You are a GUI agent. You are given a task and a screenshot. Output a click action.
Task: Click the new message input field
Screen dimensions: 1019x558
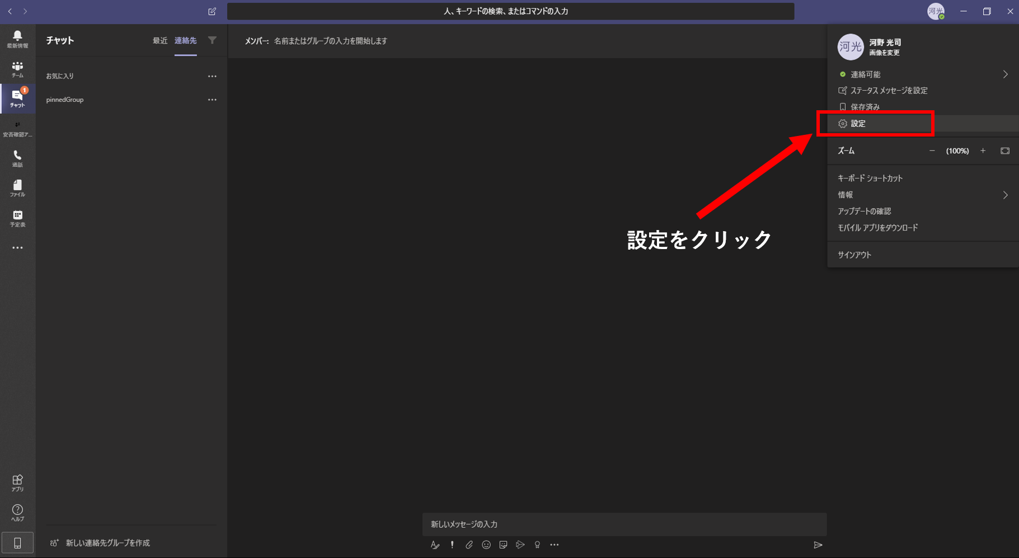pyautogui.click(x=623, y=524)
